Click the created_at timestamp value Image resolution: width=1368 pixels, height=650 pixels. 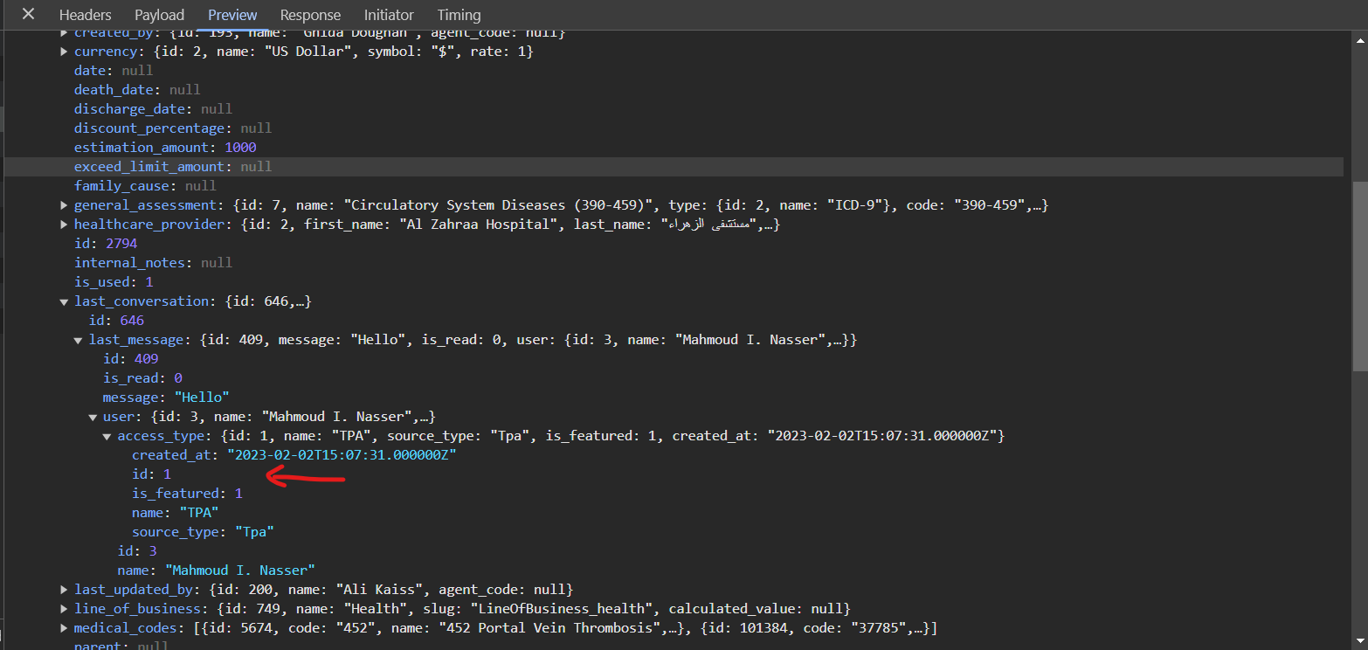tap(342, 455)
